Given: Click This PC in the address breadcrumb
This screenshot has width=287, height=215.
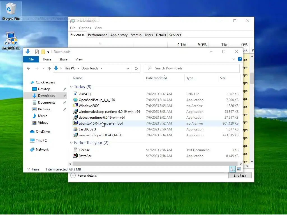Looking at the screenshot, I should pos(70,68).
